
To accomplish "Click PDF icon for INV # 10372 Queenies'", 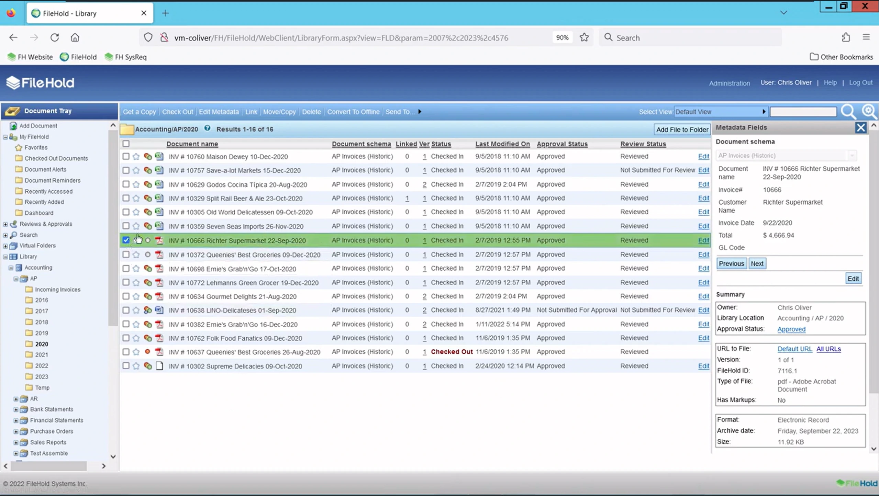I will (x=159, y=255).
